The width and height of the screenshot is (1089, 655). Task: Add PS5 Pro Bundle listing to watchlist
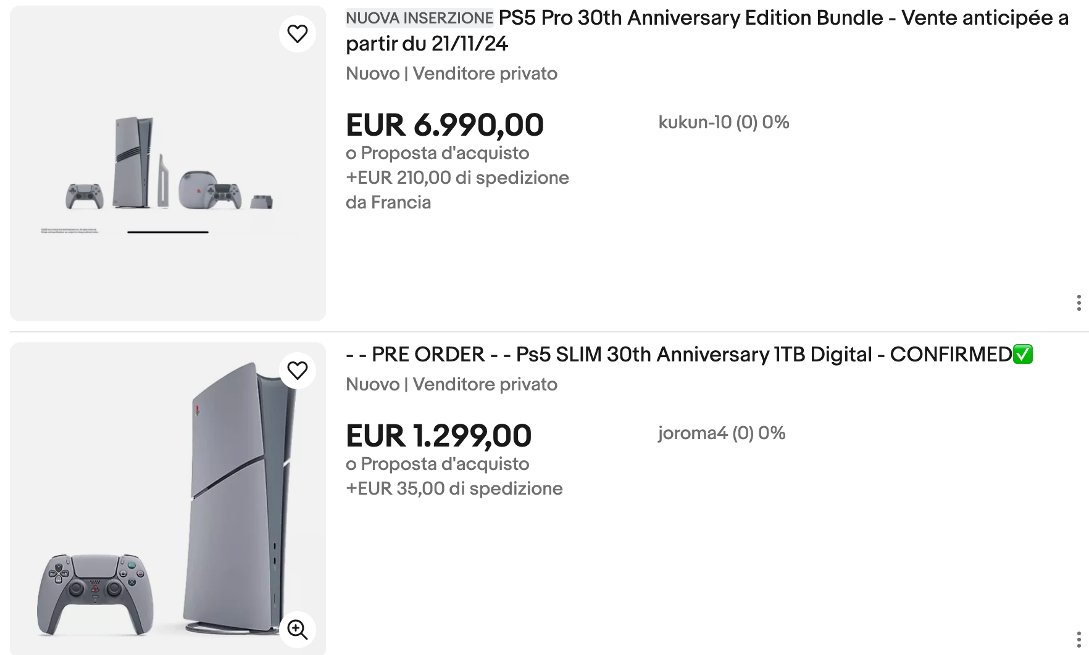click(x=297, y=34)
